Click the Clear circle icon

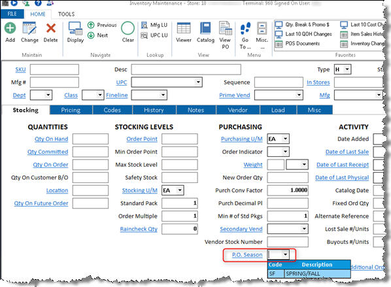click(127, 28)
